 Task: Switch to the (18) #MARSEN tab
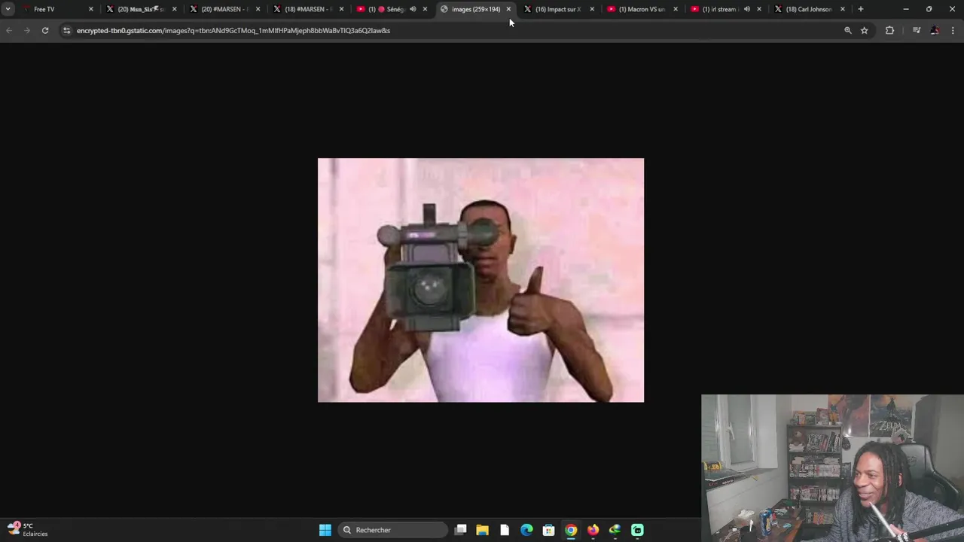pos(307,9)
